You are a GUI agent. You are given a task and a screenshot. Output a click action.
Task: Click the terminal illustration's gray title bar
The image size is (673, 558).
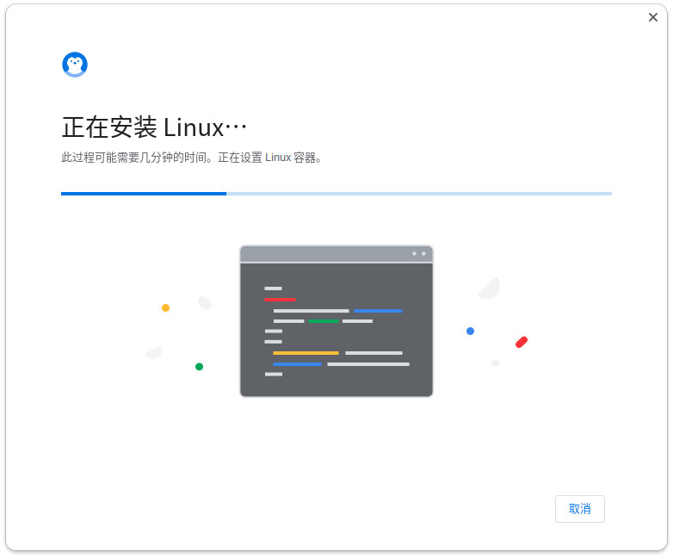[x=336, y=254]
